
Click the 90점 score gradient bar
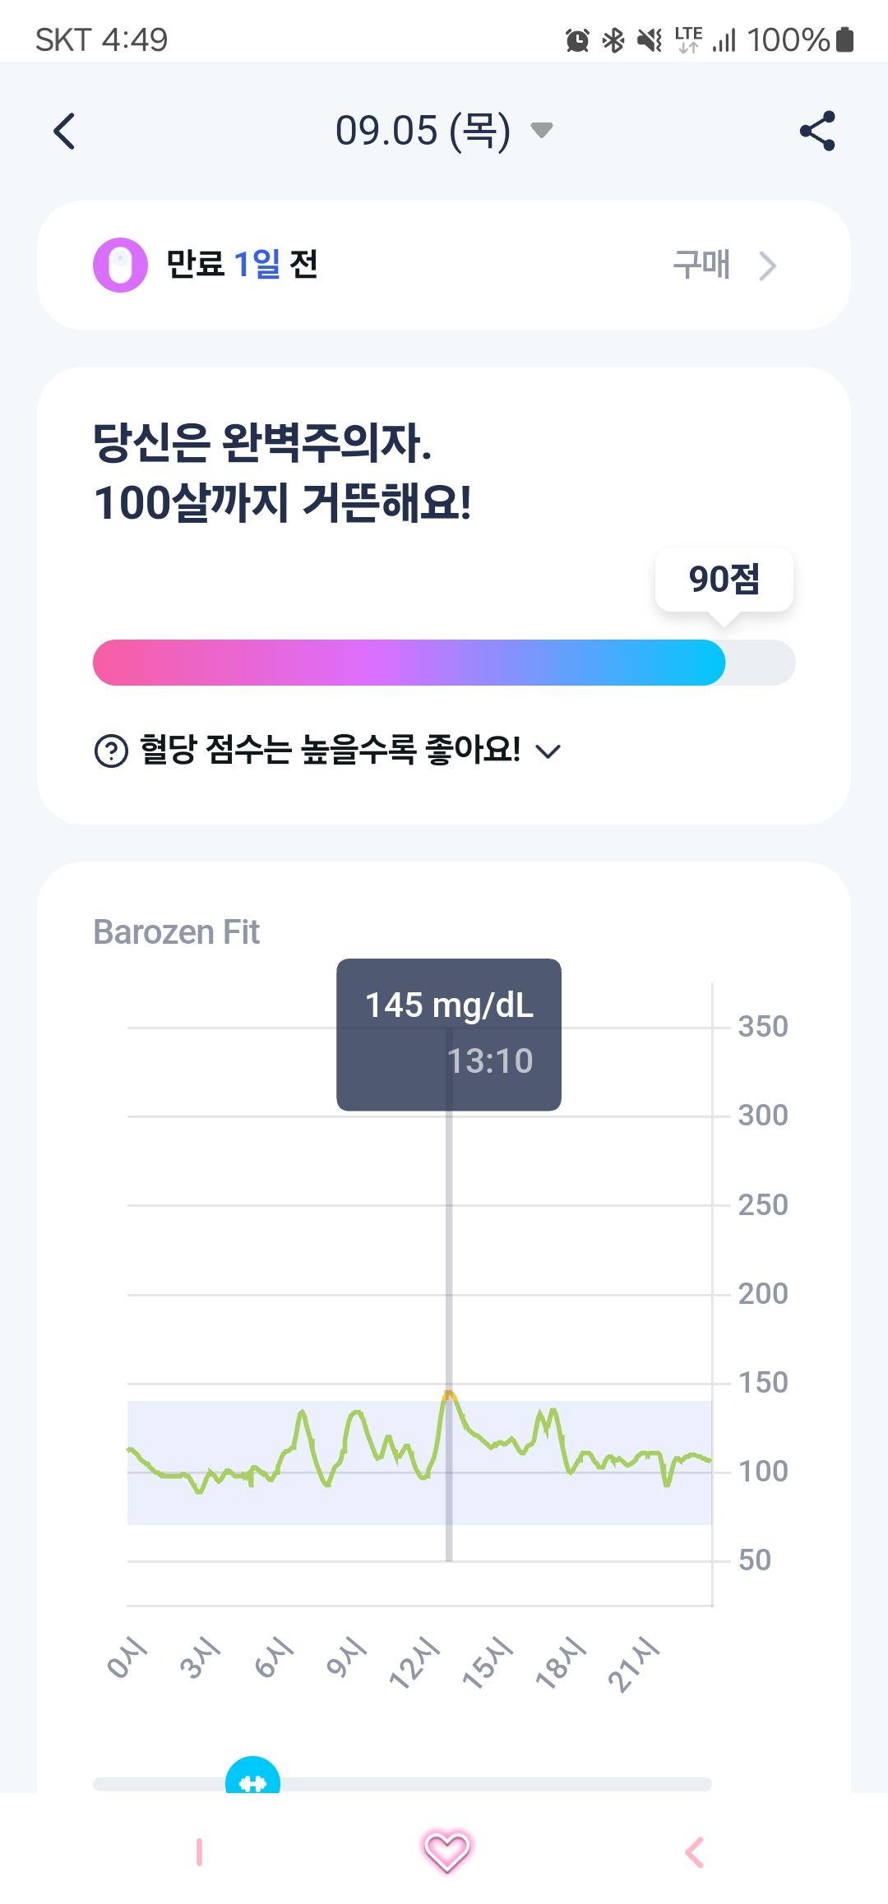(x=444, y=663)
